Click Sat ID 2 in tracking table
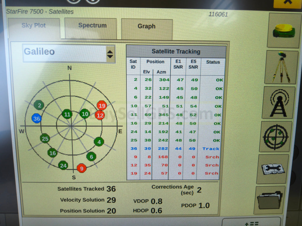 point(136,79)
